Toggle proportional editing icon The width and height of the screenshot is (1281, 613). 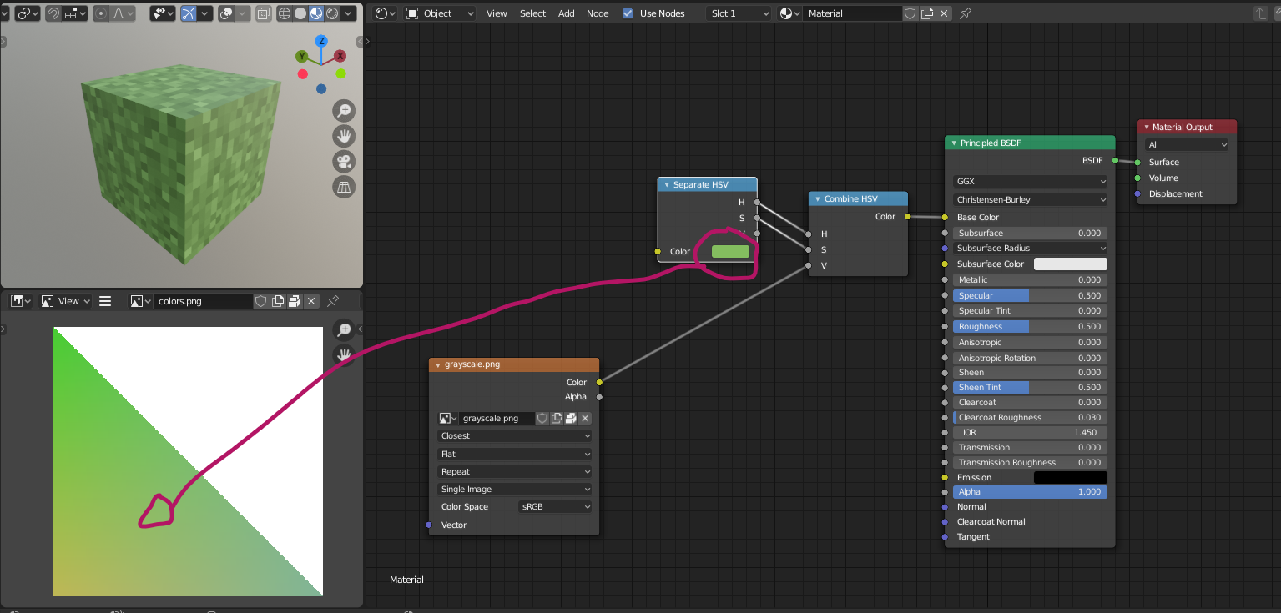[101, 13]
